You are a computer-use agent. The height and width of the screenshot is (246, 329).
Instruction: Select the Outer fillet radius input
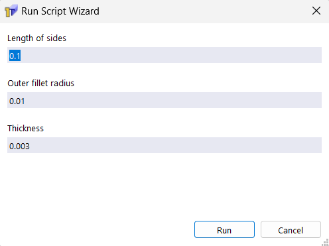[164, 100]
